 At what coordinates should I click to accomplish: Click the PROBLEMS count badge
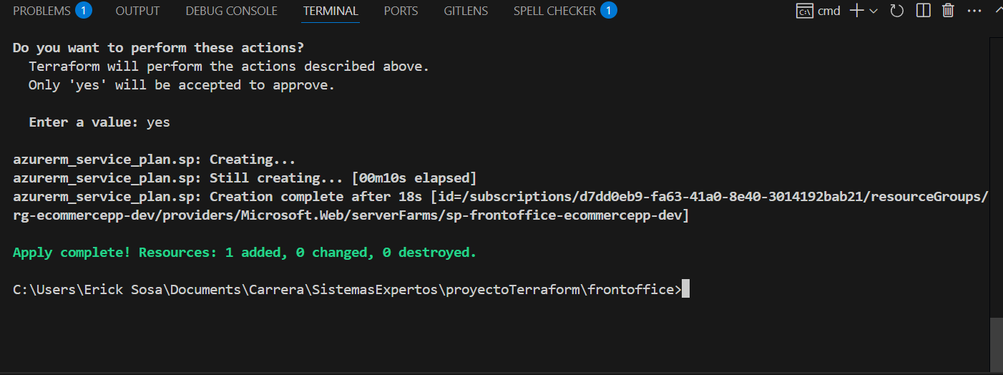(x=84, y=11)
